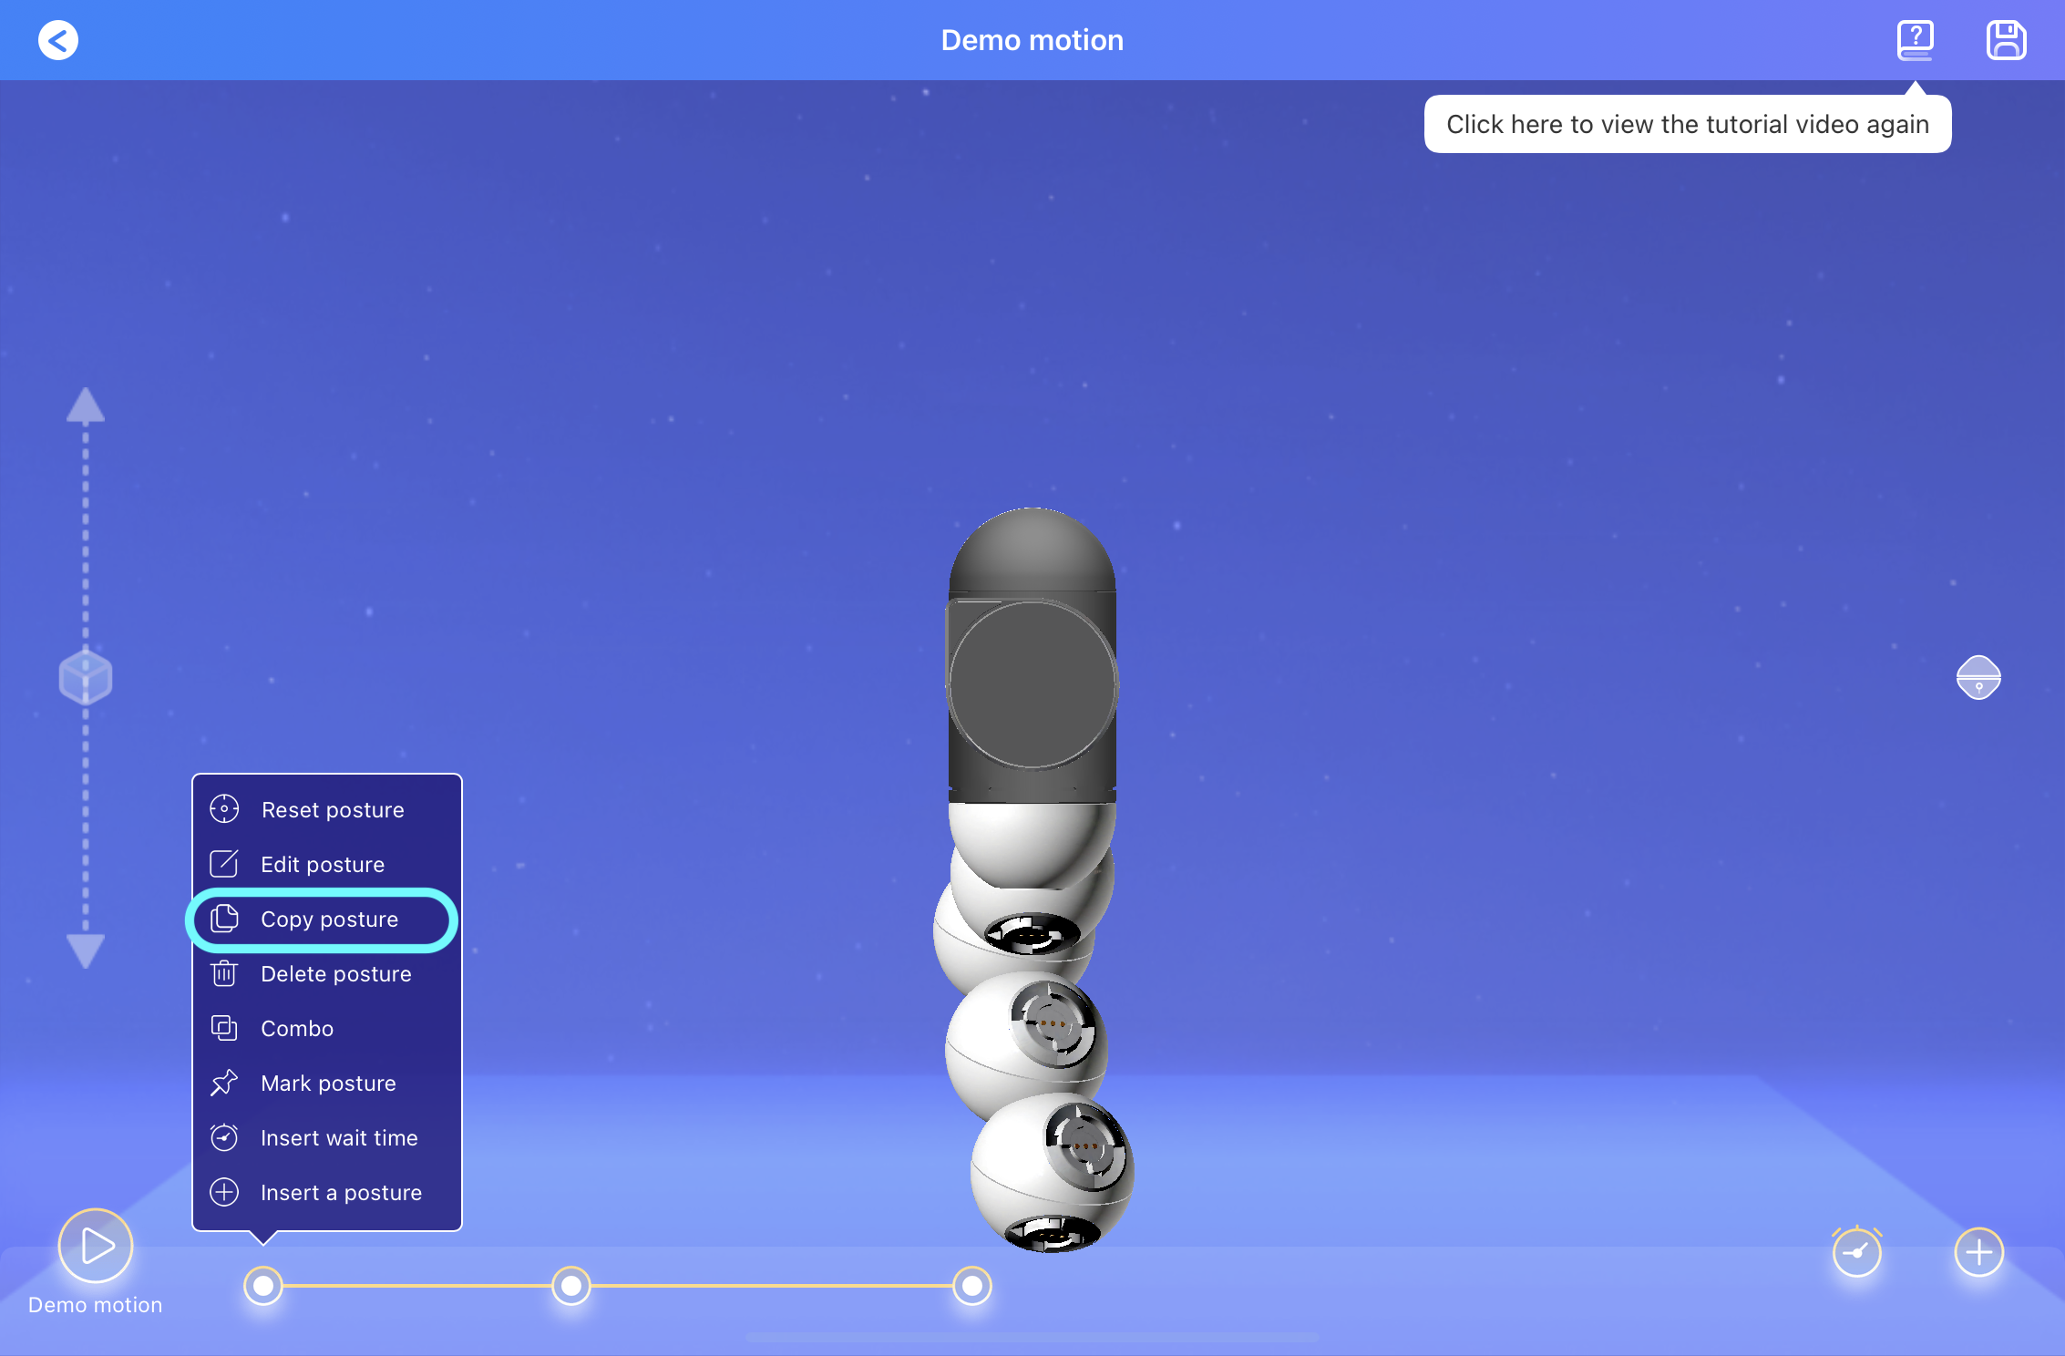Select the middle timeline posture marker
This screenshot has height=1356, width=2065.
coord(572,1286)
